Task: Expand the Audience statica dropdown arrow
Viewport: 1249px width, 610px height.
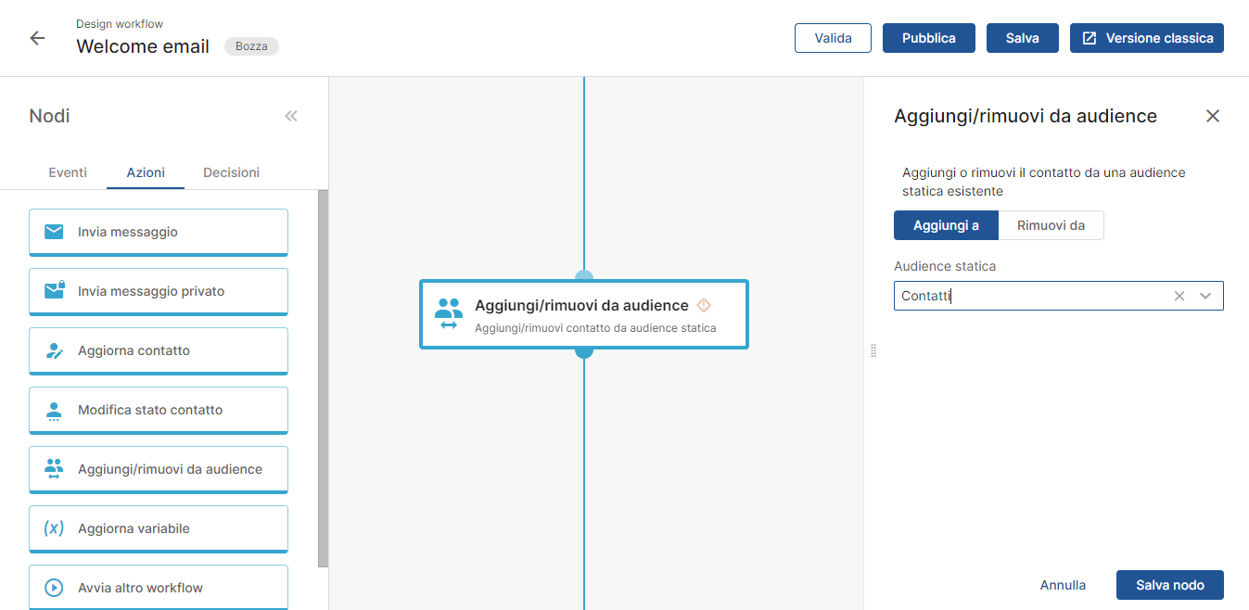Action: point(1205,296)
